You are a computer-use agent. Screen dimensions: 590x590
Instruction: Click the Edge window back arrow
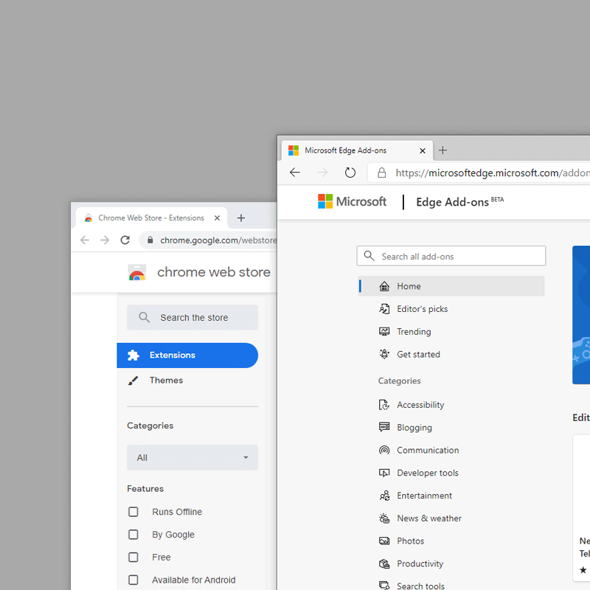click(x=295, y=173)
